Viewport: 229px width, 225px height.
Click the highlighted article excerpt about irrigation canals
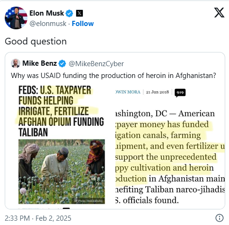[170, 151]
